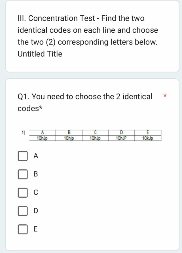Click the table header letter A
The width and height of the screenshot is (182, 253).
[43, 133]
